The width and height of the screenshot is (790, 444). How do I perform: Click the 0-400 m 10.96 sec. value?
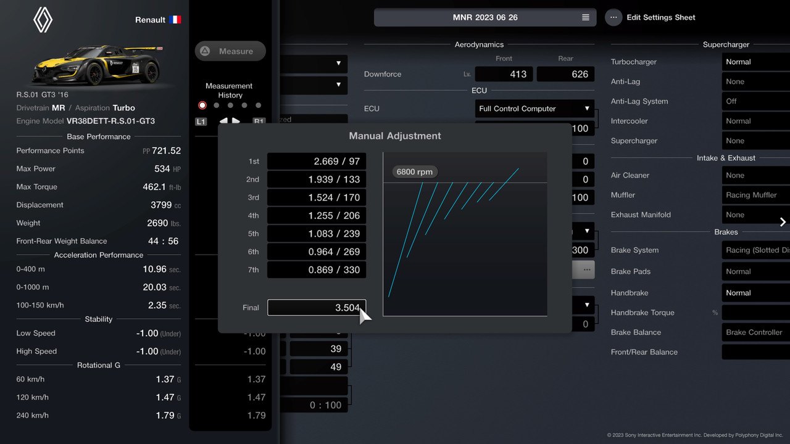[x=162, y=269]
